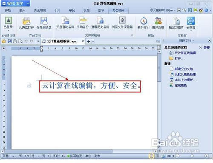Click the shirt skin icon in title bar

point(184,10)
